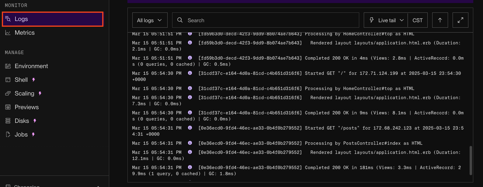
Task: Open the Previews page
Action: coord(27,107)
